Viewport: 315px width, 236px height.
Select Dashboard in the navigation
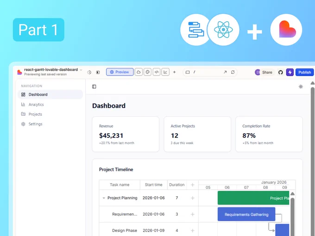pos(50,94)
